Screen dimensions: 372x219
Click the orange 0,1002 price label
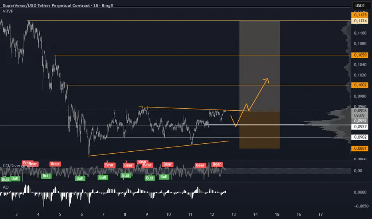click(x=360, y=85)
